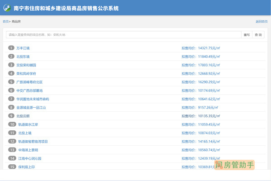Image resolution: width=271 pixels, height=181 pixels.
Task: Click the 返回首页 link
Action: point(262,22)
